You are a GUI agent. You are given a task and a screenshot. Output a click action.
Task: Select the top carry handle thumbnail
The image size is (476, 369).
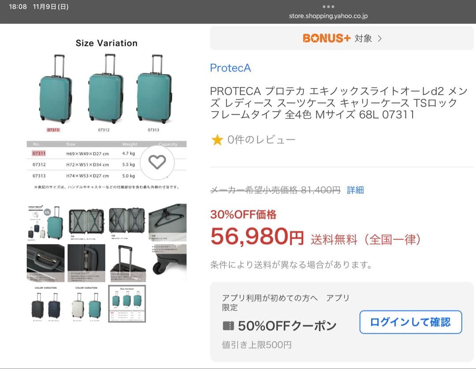[x=45, y=263]
